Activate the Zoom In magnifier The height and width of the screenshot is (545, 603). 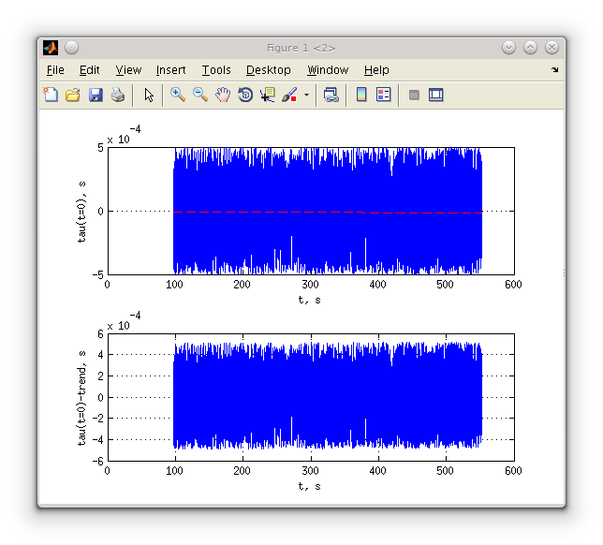pos(178,95)
